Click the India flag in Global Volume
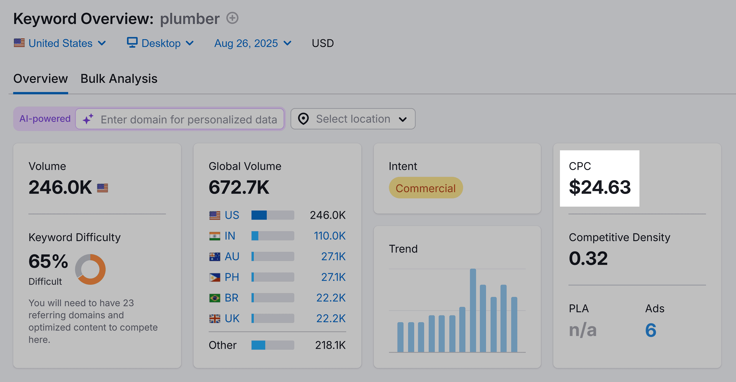The width and height of the screenshot is (736, 382). [215, 236]
